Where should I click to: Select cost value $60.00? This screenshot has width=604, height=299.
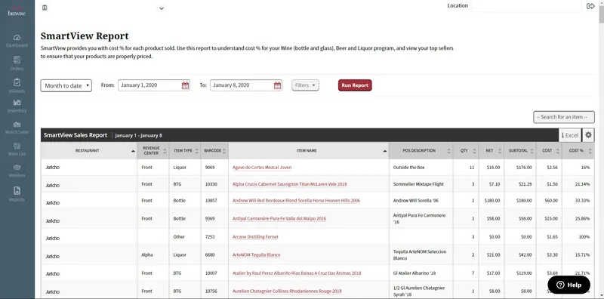551,201
